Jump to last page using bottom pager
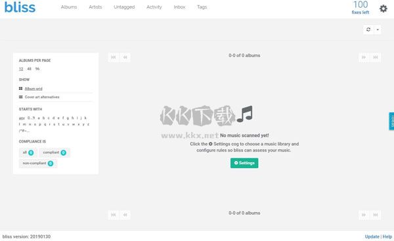This screenshot has height=241, width=394. point(376,215)
